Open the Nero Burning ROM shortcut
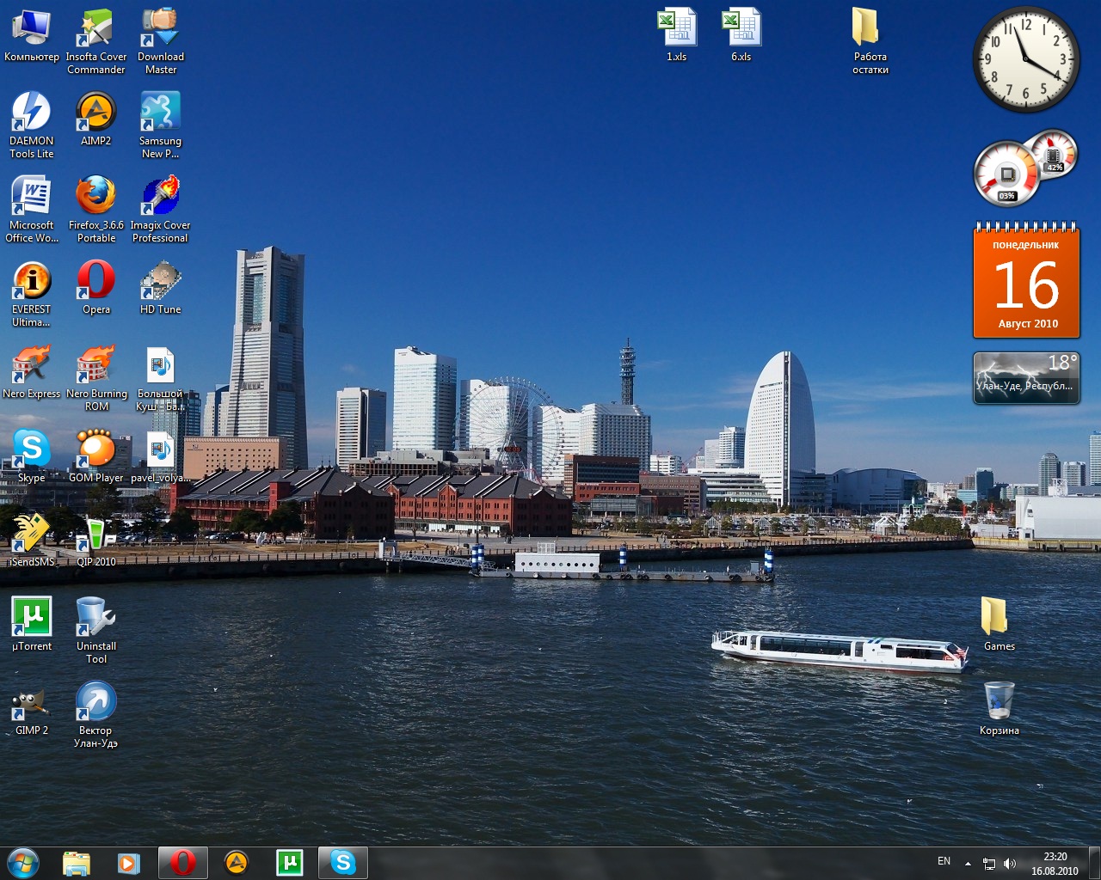This screenshot has width=1101, height=880. (95, 364)
